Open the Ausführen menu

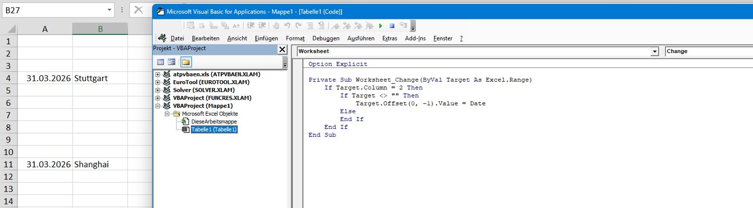tap(361, 38)
